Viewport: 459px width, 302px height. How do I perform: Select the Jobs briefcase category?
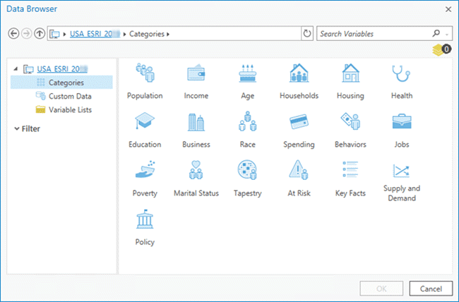click(400, 123)
